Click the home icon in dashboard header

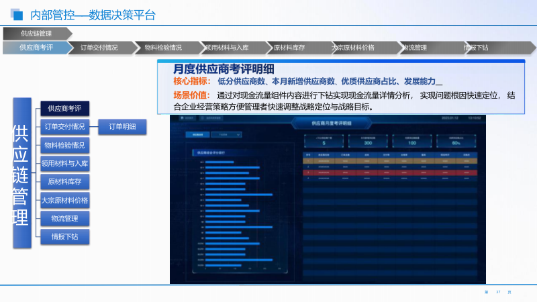[x=183, y=119]
